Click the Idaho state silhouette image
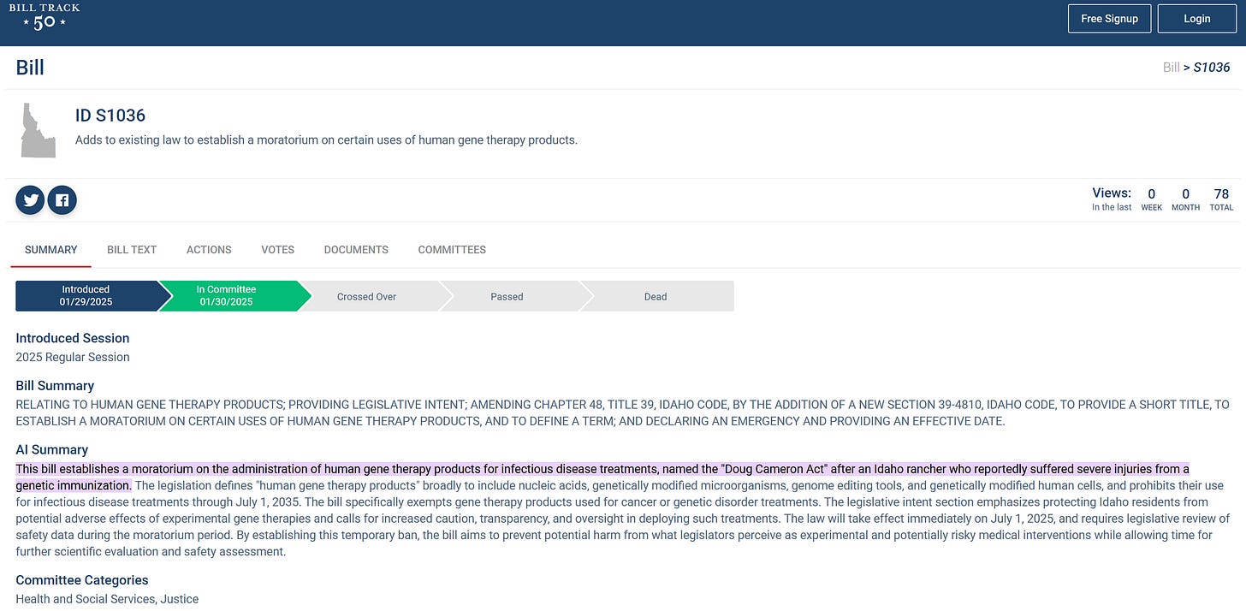The image size is (1246, 611). click(x=38, y=131)
